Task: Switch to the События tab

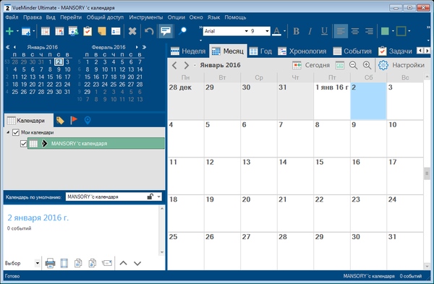Action: pyautogui.click(x=352, y=51)
